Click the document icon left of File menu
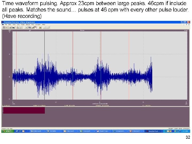The height and width of the screenshot is (144, 192). point(3,25)
